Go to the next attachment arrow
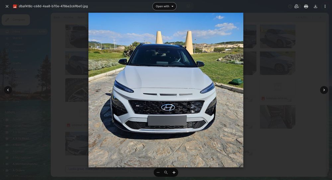This screenshot has width=332, height=180. (x=324, y=90)
